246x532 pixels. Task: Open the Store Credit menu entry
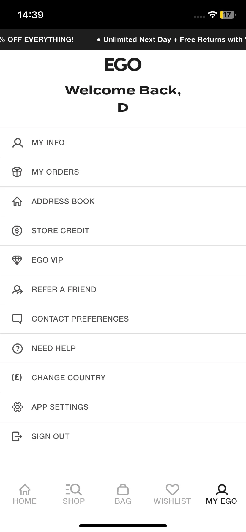123,231
